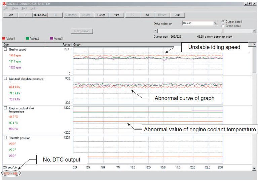
Task: Click the 1211 rpm engine speed value
Action: tap(15, 61)
